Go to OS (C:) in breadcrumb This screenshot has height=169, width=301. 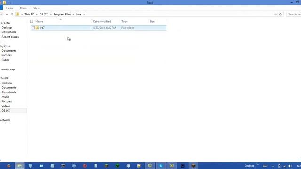coord(44,15)
